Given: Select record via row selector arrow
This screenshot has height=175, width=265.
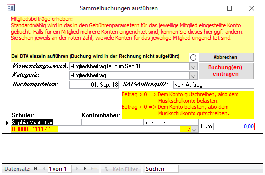Looking at the screenshot, I should [7, 122].
